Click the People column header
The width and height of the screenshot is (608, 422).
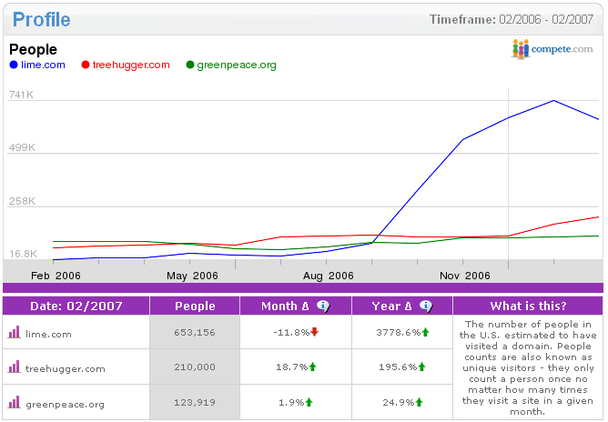coord(195,306)
